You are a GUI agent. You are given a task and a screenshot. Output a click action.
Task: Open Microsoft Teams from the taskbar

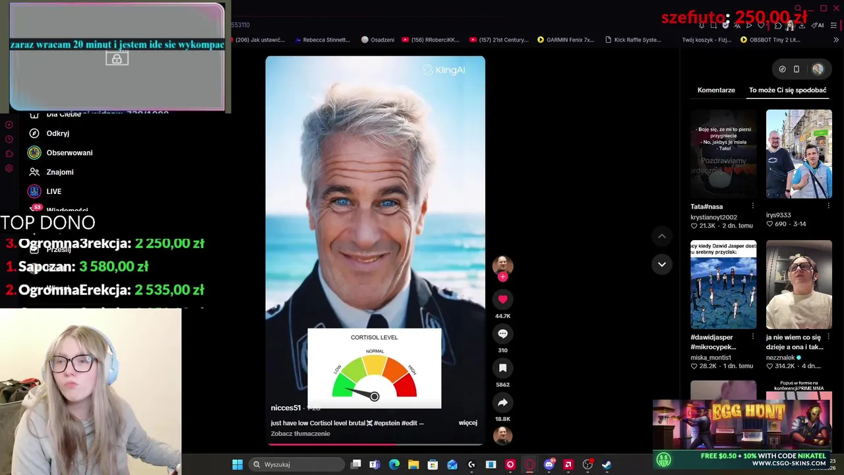(375, 464)
